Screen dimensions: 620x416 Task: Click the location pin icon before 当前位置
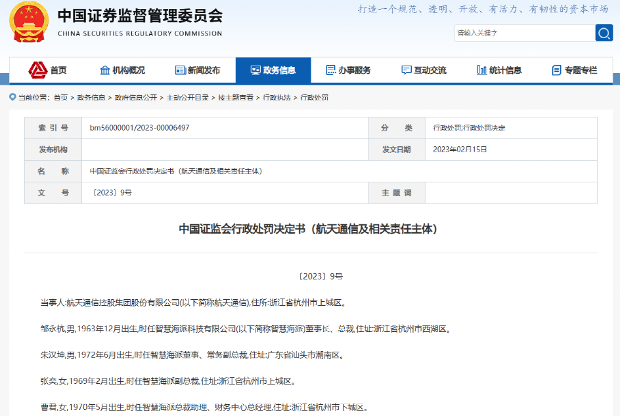(12, 97)
